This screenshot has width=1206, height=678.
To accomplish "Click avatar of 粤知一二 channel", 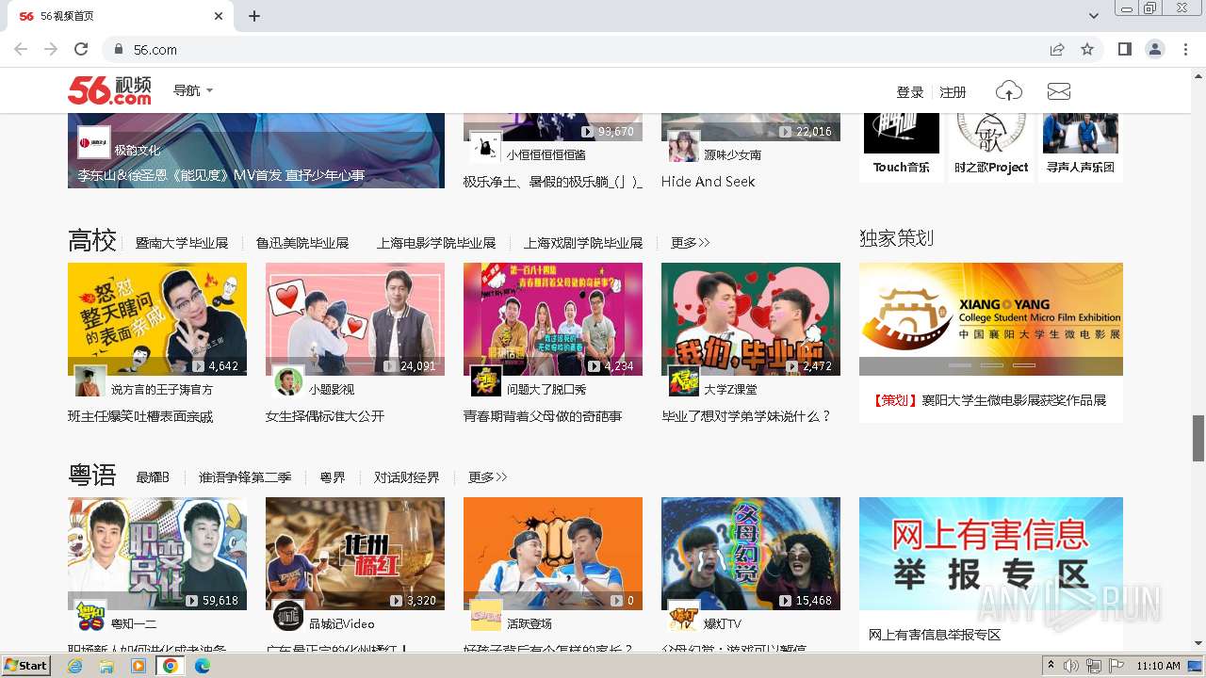I will coord(90,616).
